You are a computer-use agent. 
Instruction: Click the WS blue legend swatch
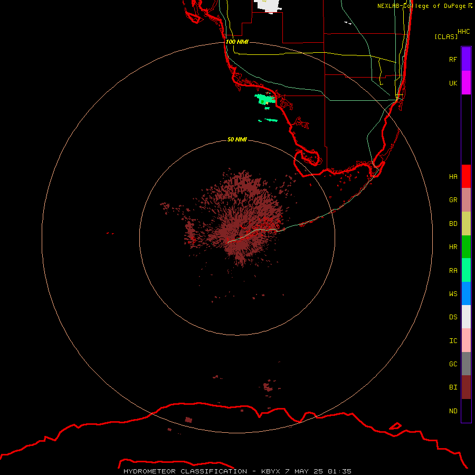pos(466,293)
